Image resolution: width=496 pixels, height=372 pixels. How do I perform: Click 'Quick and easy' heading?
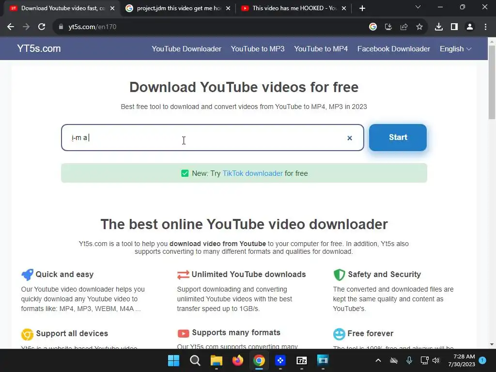coord(64,274)
